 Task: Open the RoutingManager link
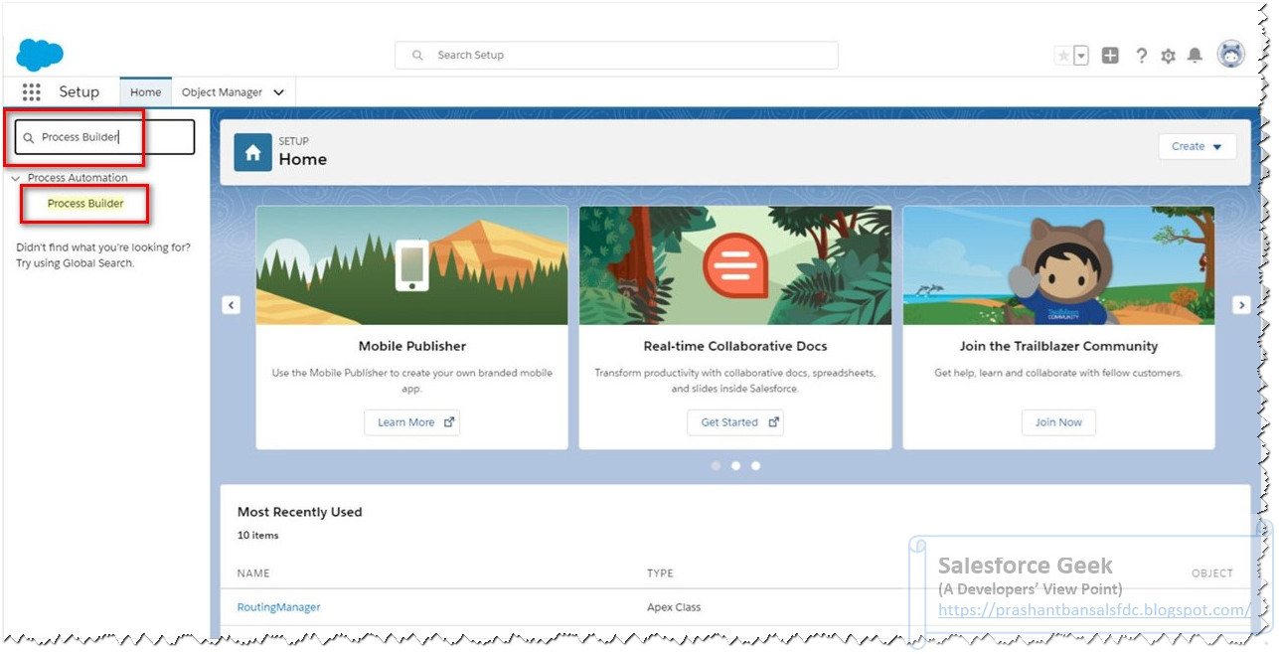(x=278, y=607)
